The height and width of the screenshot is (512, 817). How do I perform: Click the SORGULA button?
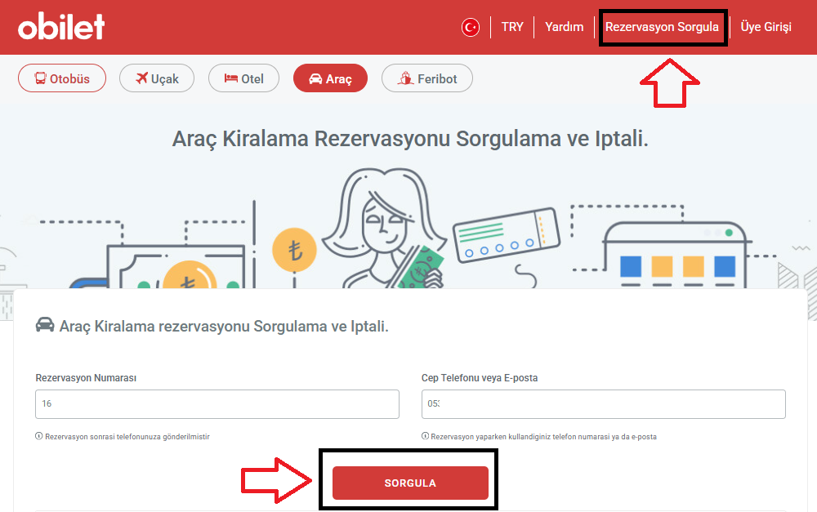click(x=411, y=483)
